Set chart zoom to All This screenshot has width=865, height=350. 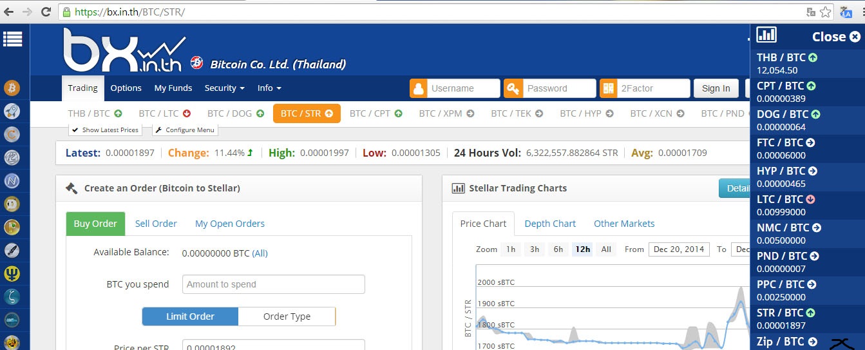pos(606,249)
